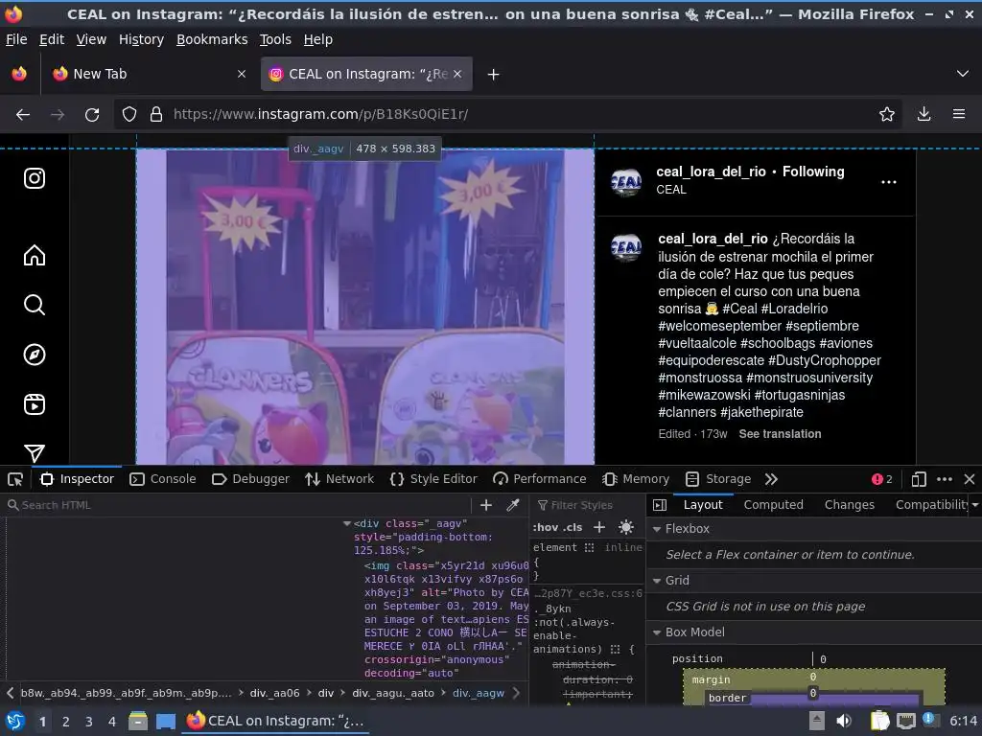Open the Bookmarks menu
This screenshot has height=736, width=982.
[212, 39]
